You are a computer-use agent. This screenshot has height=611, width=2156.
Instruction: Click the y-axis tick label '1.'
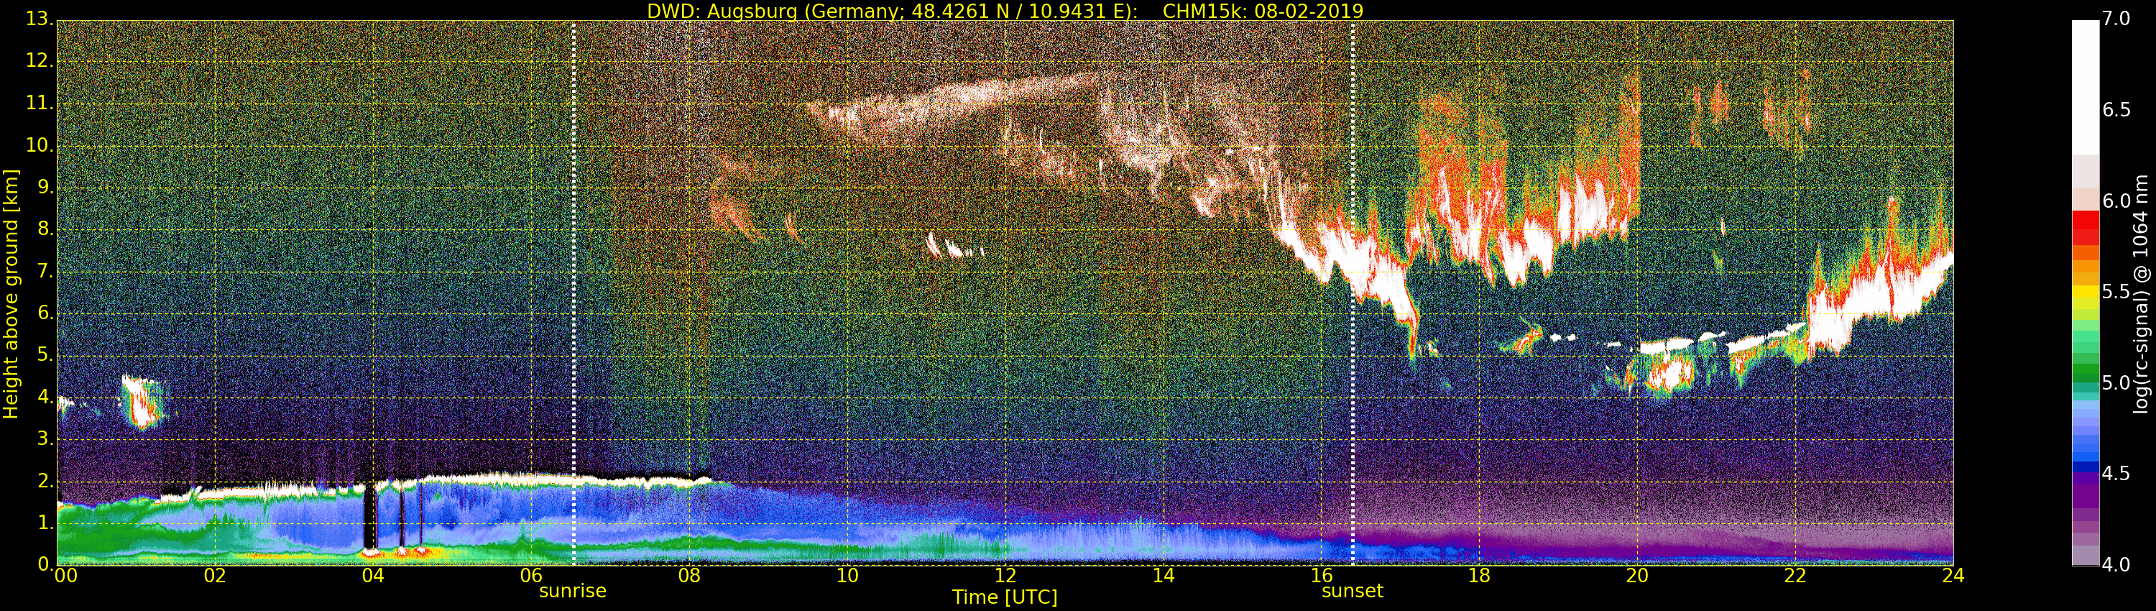[45, 523]
